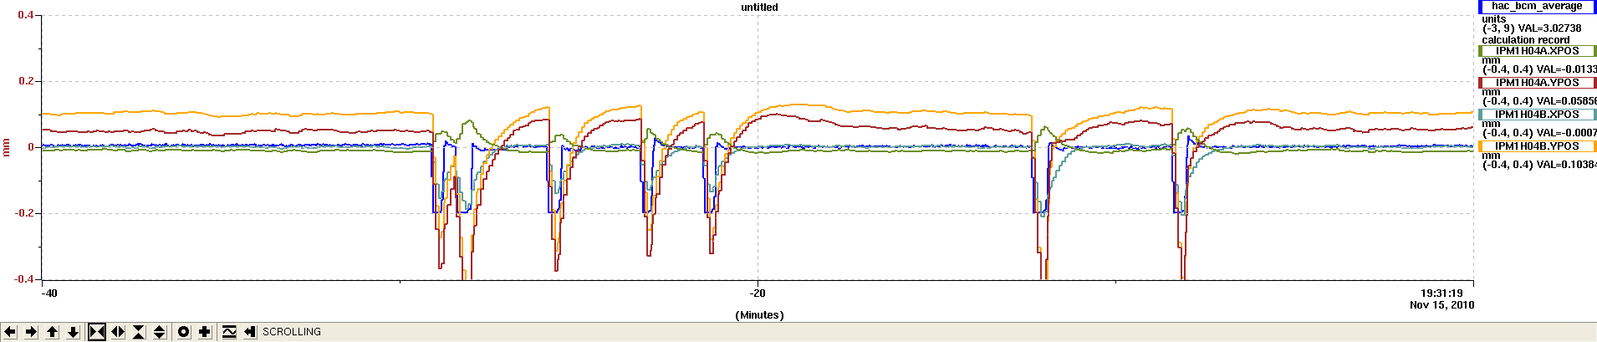
Task: Click the auto-scale wave icon
Action: pyautogui.click(x=229, y=332)
